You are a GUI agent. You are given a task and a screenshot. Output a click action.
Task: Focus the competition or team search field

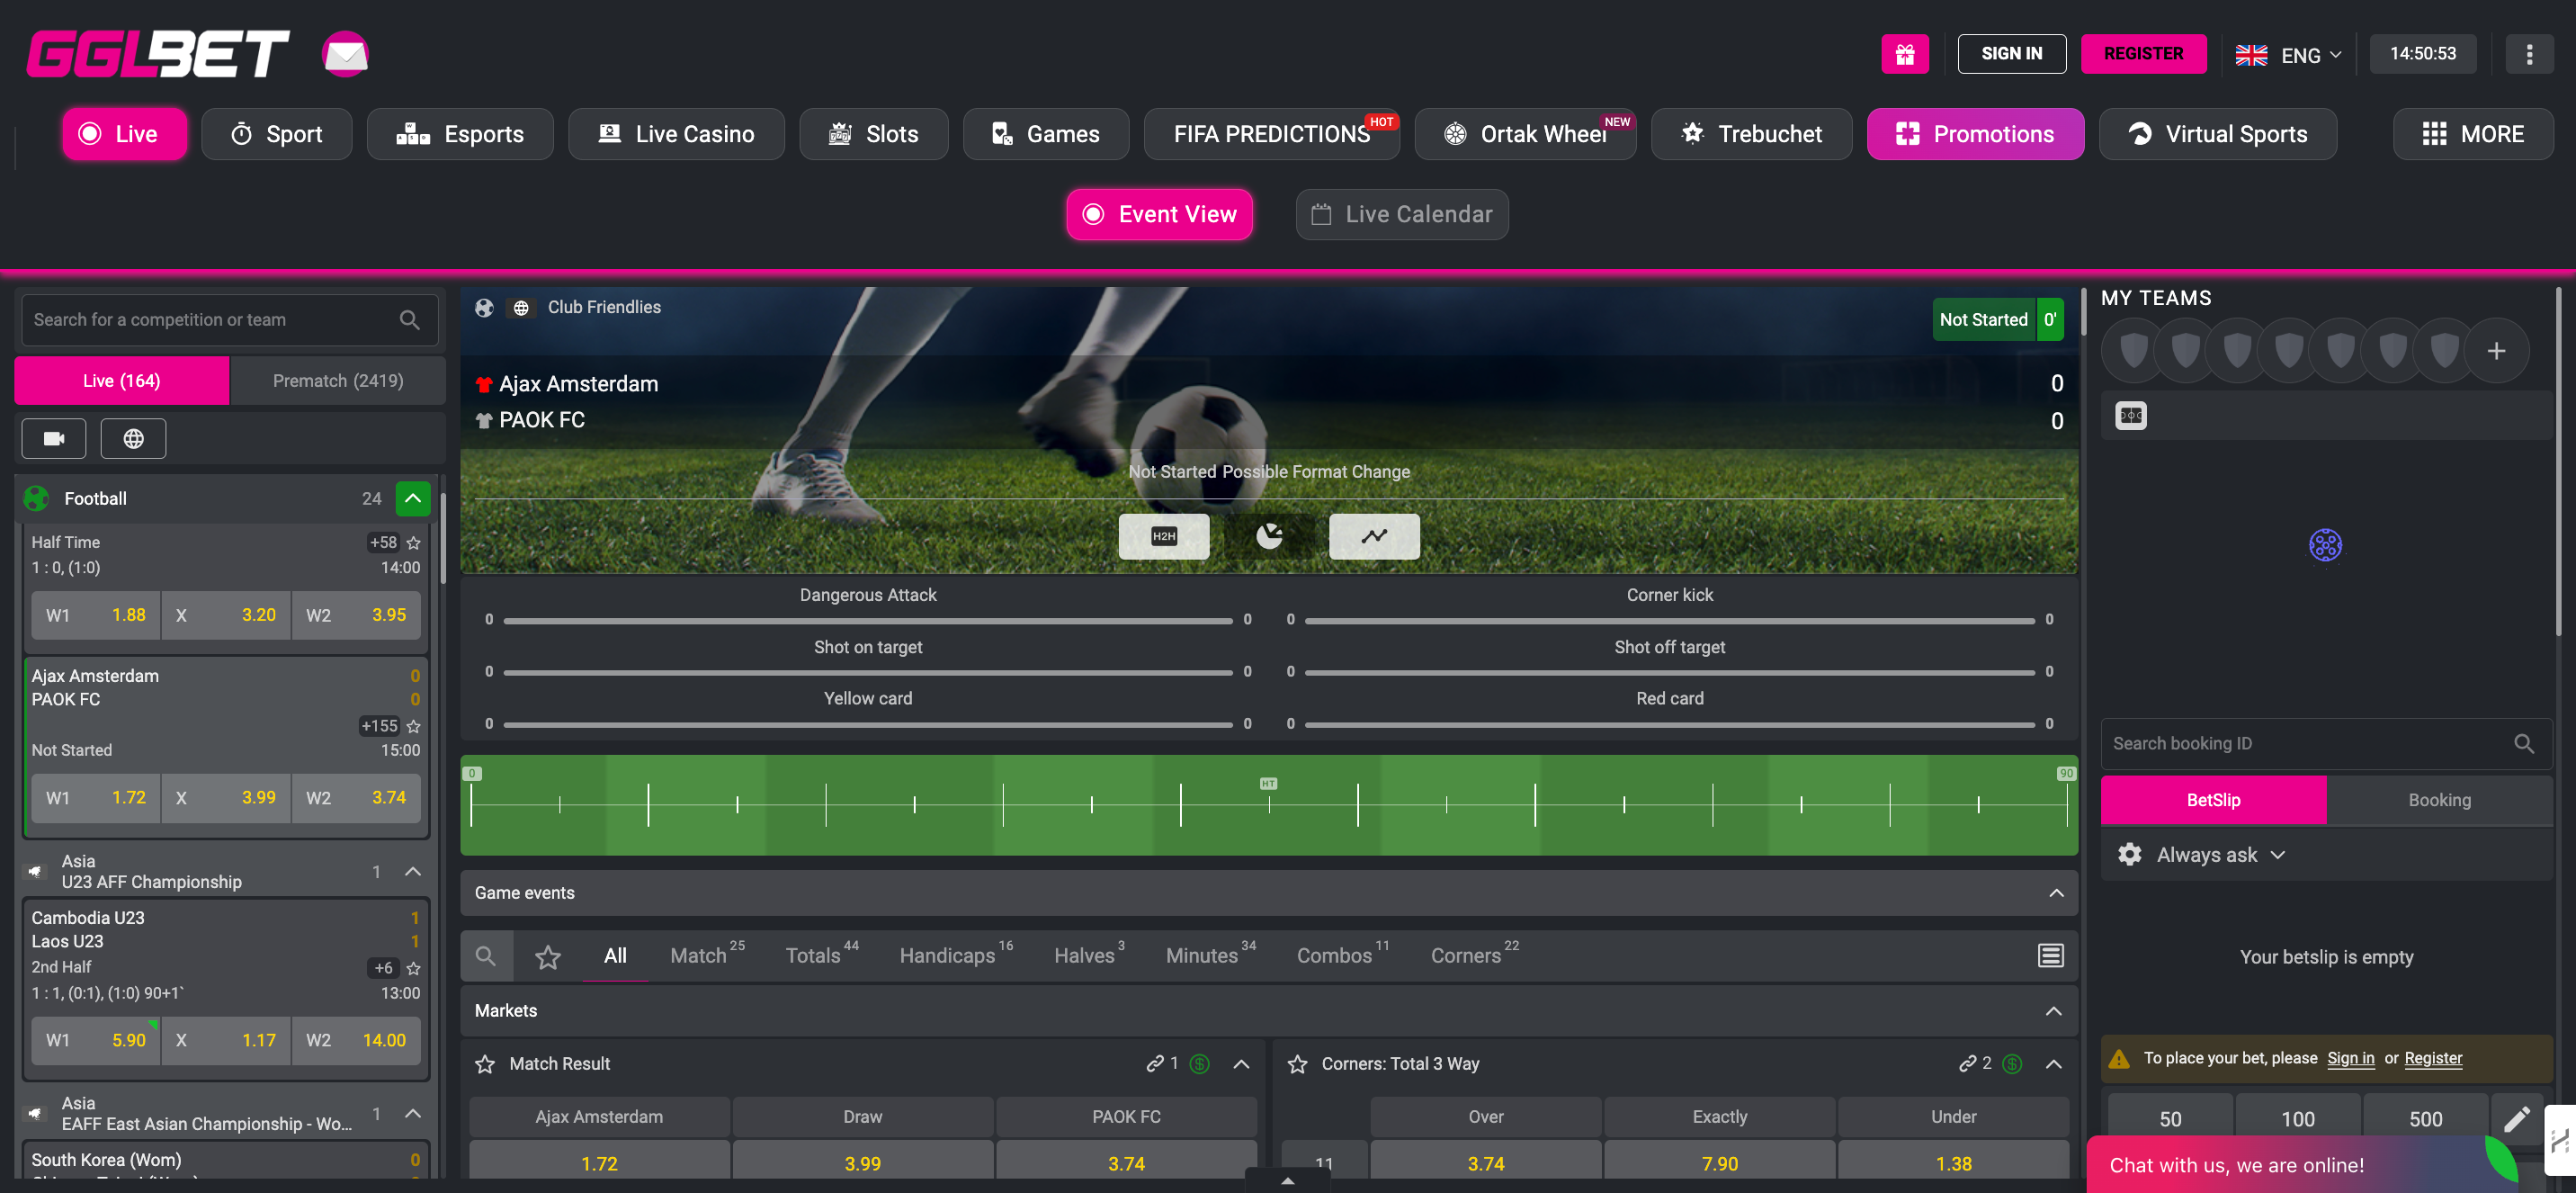point(230,320)
